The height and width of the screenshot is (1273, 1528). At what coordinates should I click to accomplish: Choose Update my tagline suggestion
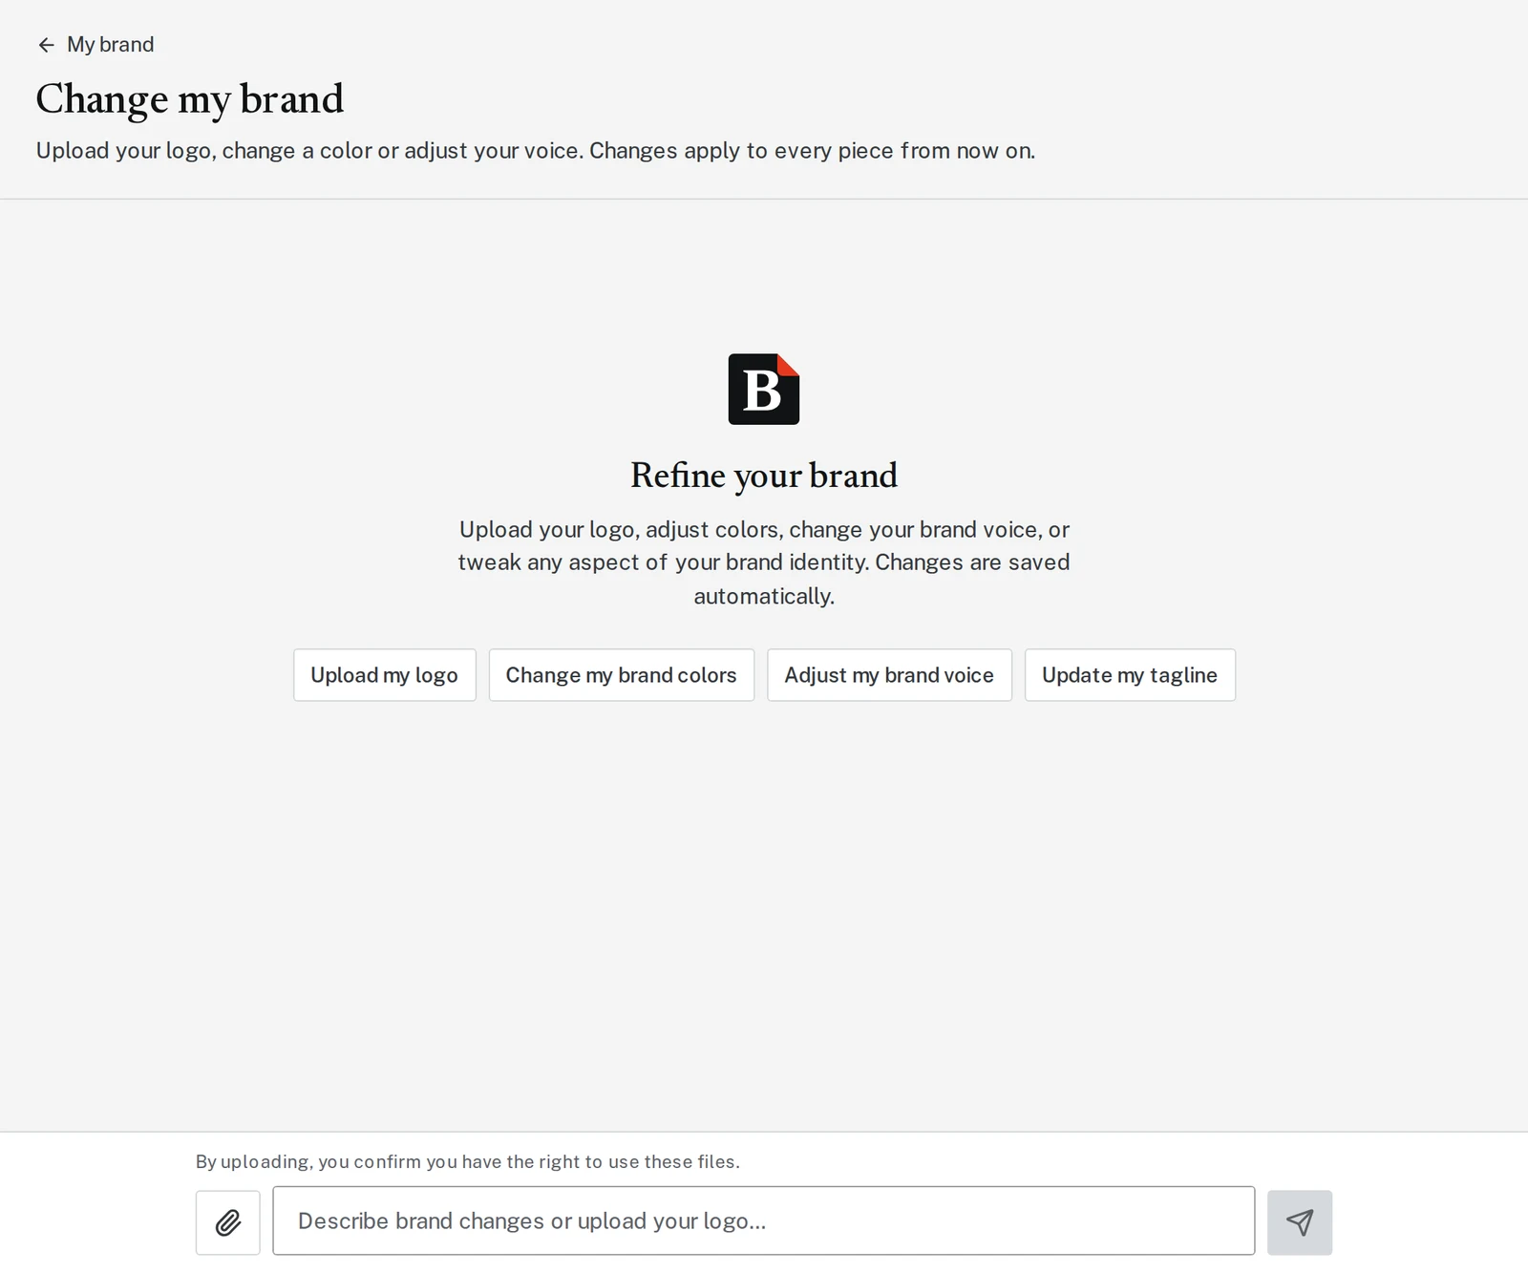coord(1130,675)
